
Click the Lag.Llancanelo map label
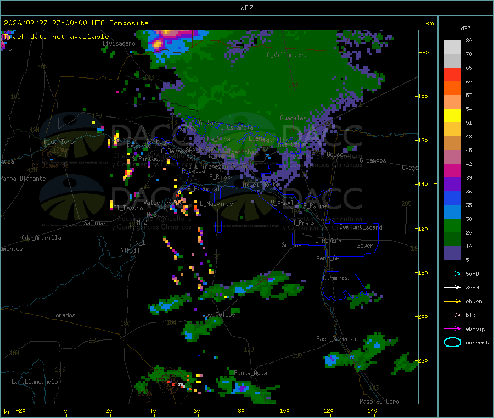[x=35, y=382]
